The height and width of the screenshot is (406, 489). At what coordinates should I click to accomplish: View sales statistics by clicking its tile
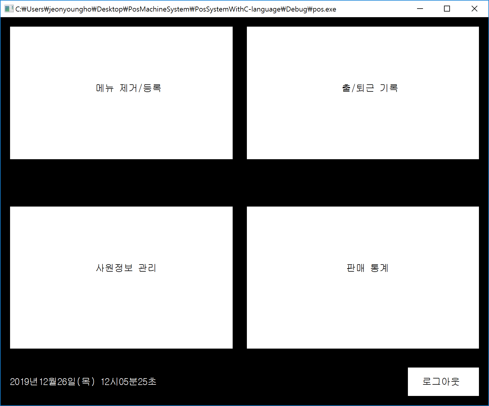tap(363, 278)
